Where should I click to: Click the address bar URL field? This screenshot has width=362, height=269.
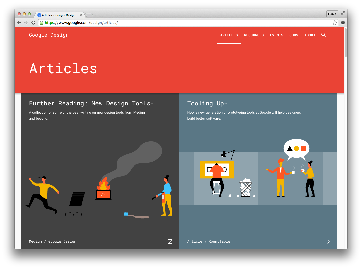pos(188,23)
